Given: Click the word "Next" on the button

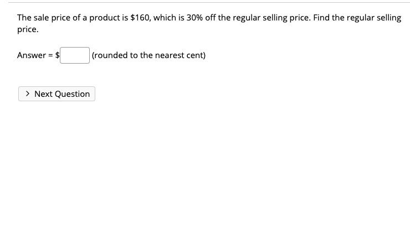Looking at the screenshot, I should (x=43, y=94).
